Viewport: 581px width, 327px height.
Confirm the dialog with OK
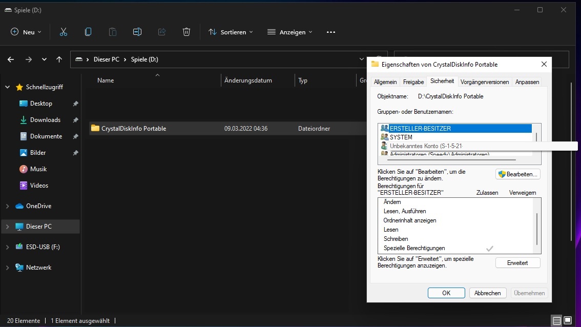pos(446,293)
